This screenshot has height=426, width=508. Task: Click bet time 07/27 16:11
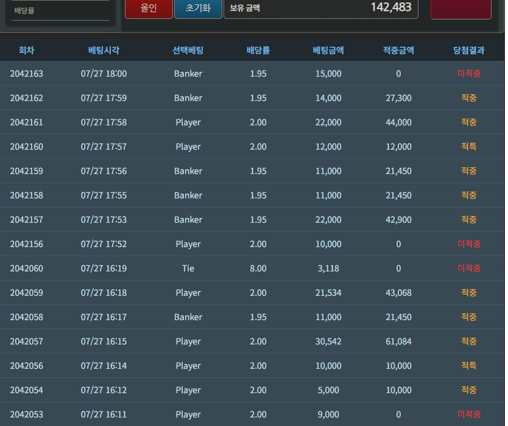point(104,414)
